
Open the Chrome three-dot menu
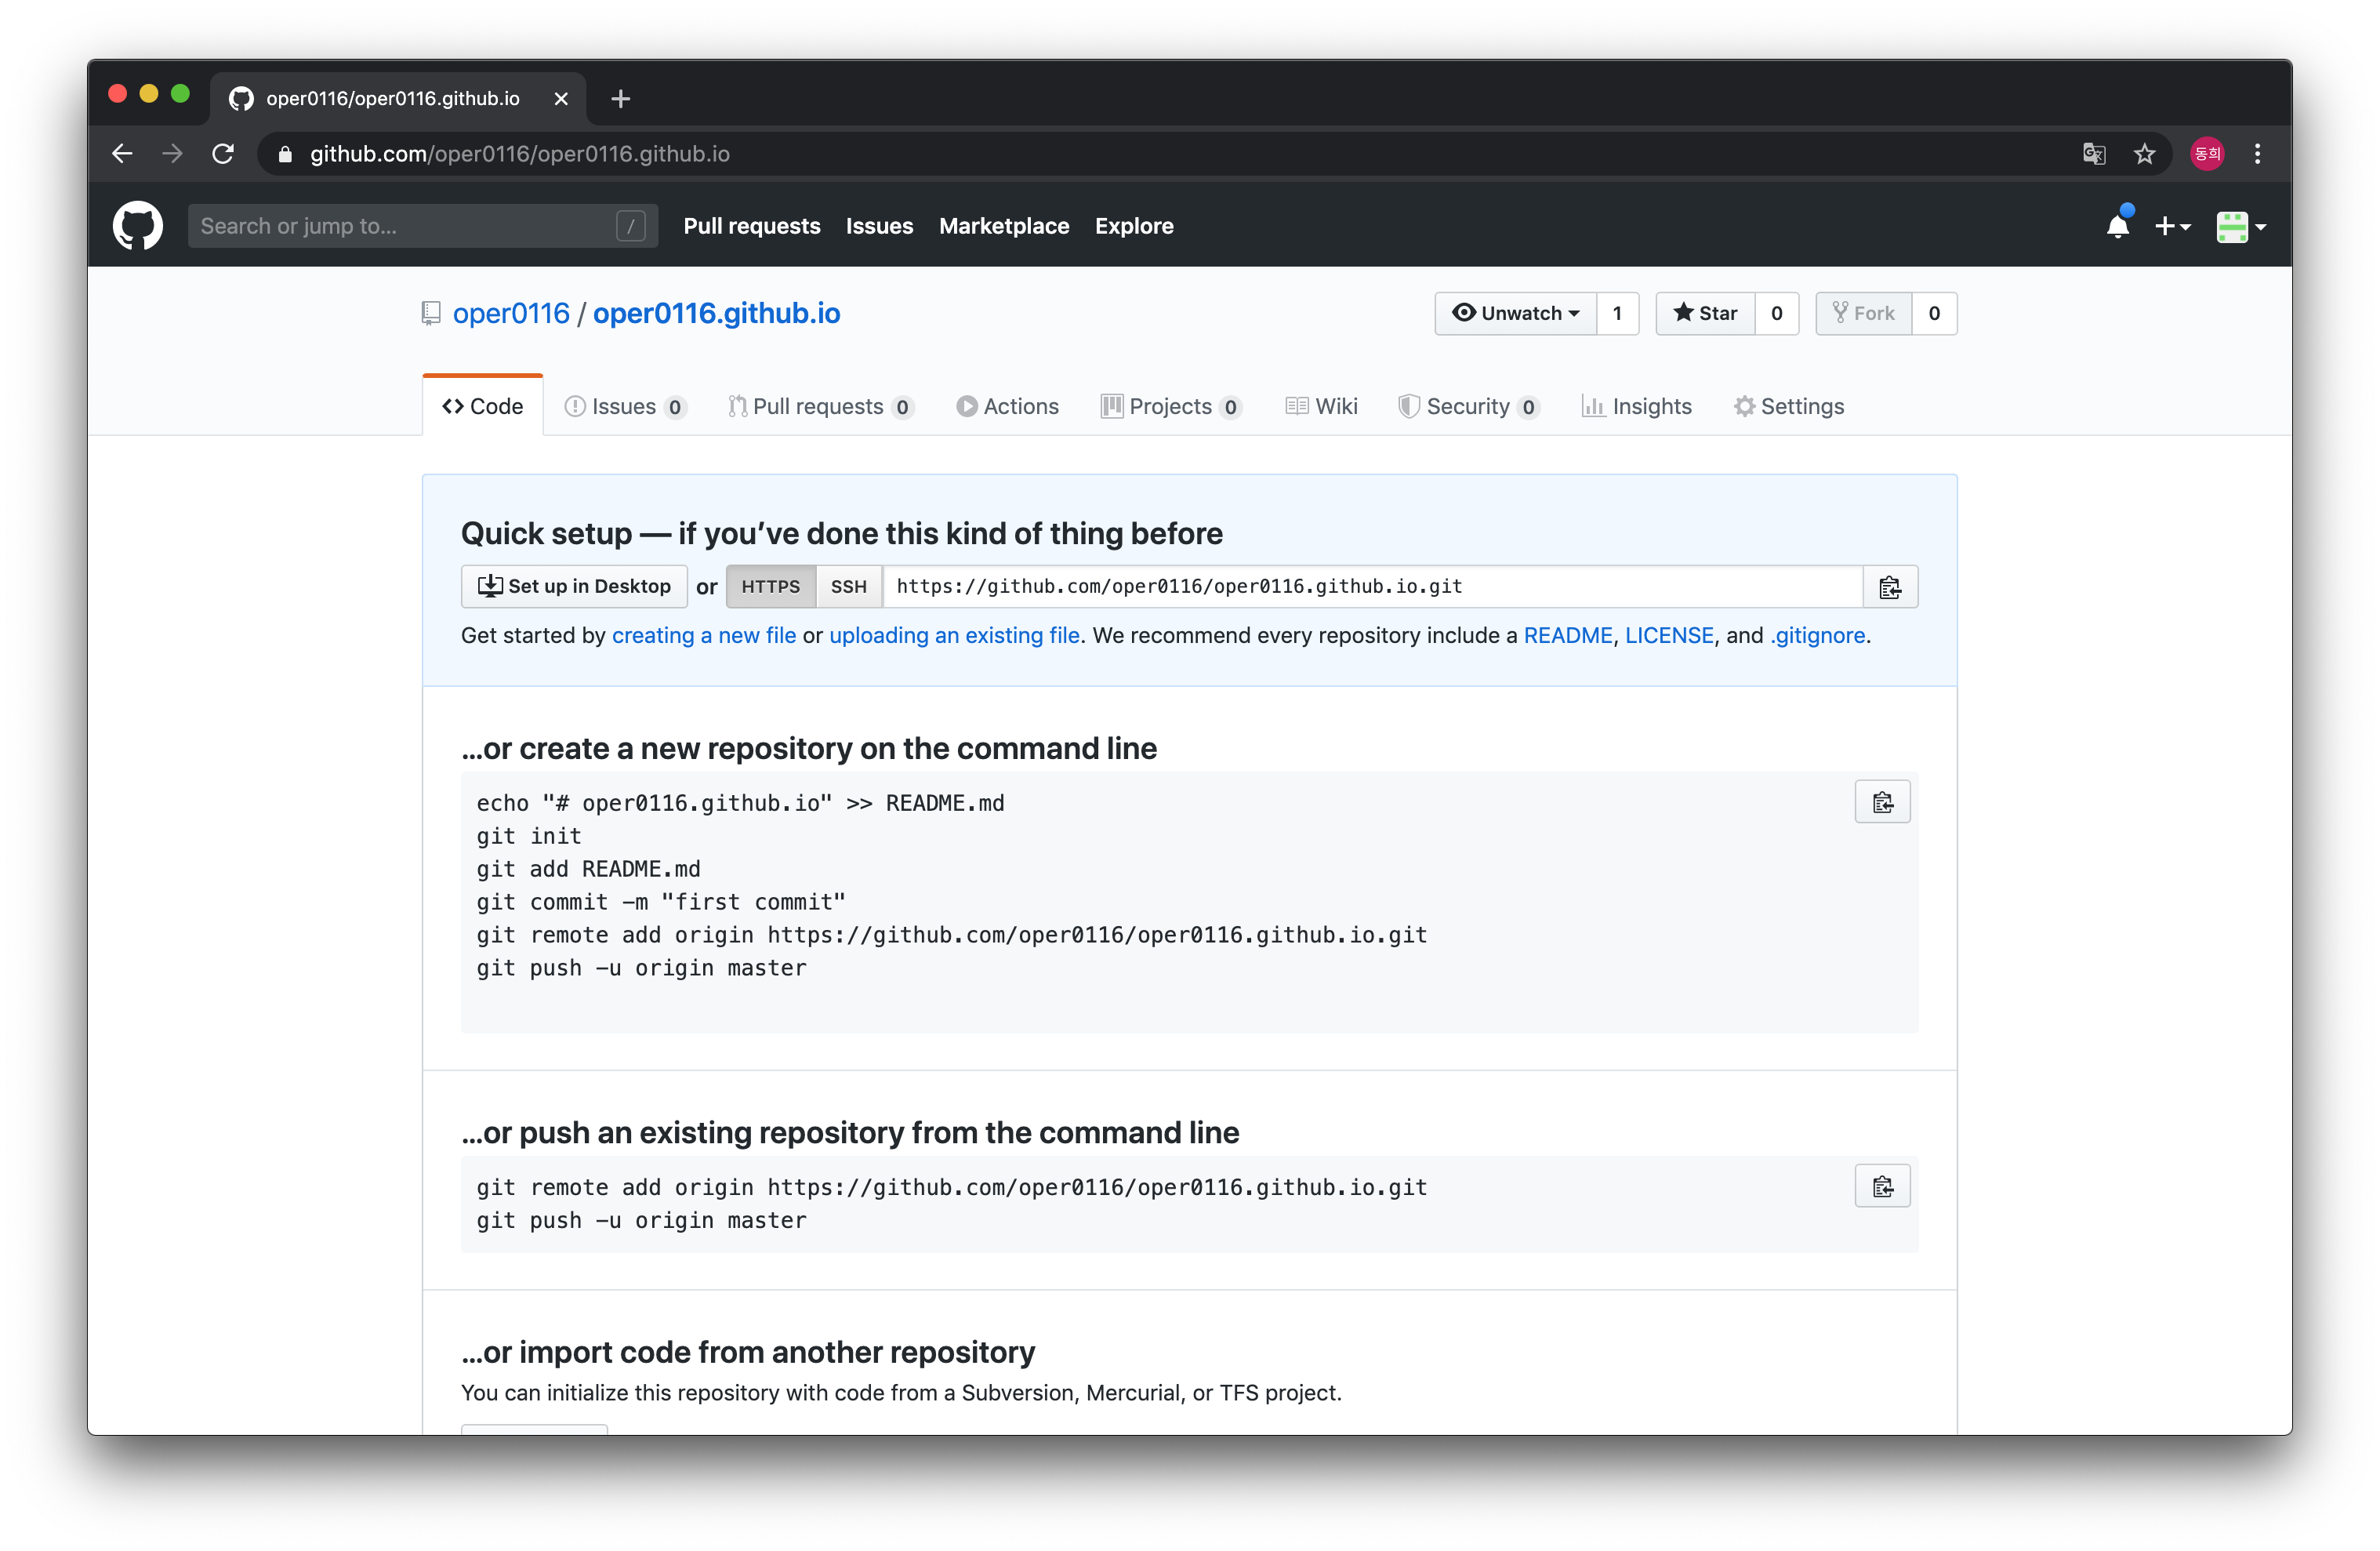(2258, 154)
